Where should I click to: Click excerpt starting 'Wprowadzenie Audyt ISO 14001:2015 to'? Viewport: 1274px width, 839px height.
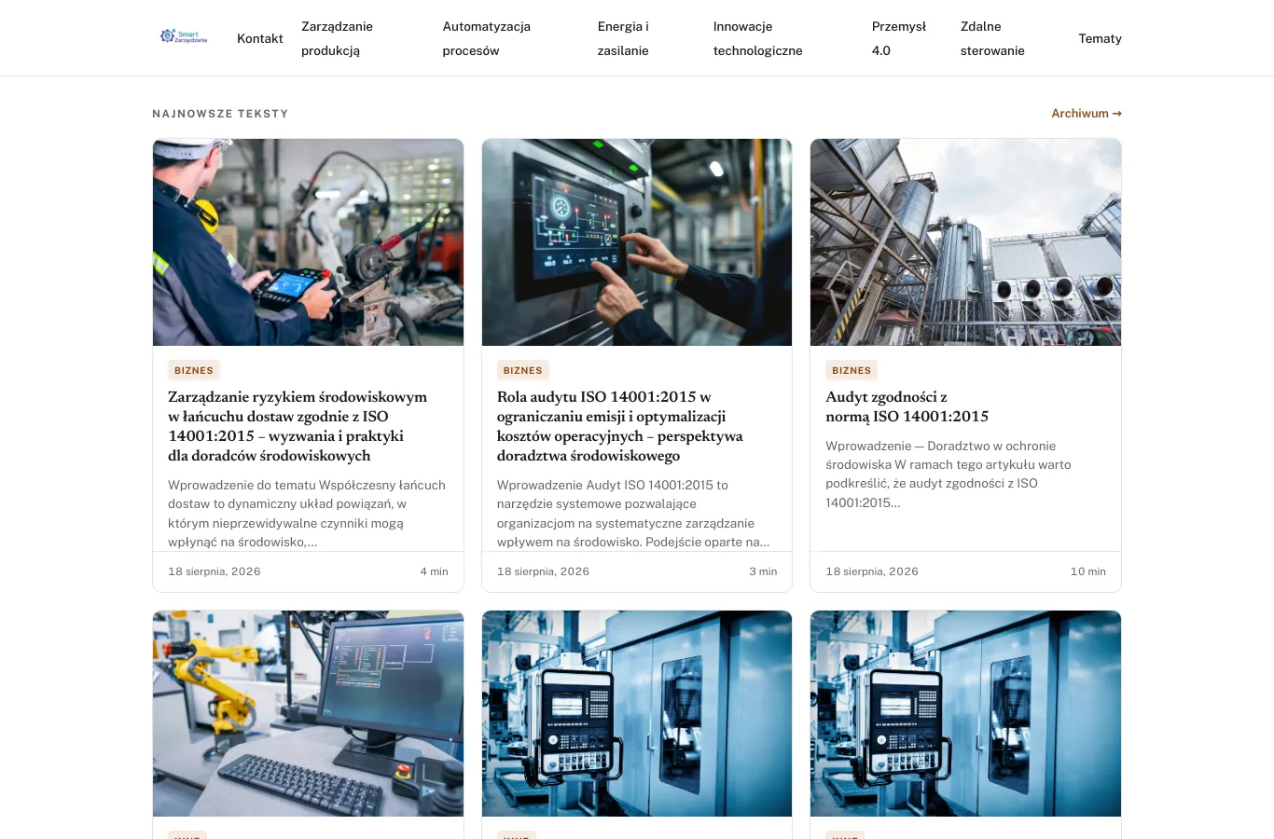(634, 513)
